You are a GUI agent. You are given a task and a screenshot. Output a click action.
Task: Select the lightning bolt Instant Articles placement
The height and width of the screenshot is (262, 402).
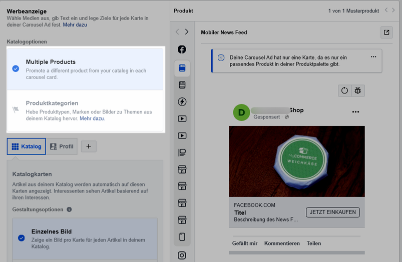[x=182, y=102]
